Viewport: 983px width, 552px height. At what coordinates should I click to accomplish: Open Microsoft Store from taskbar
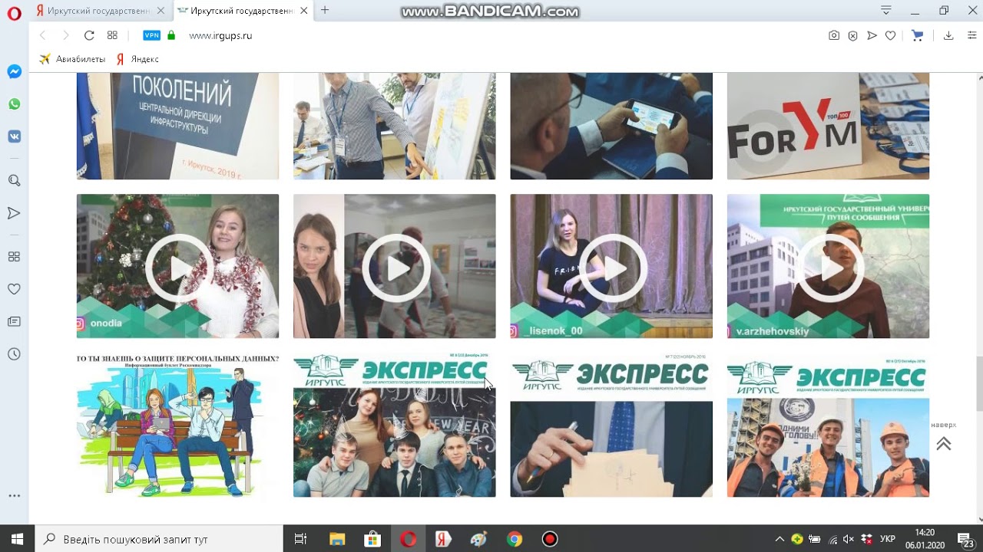(372, 539)
